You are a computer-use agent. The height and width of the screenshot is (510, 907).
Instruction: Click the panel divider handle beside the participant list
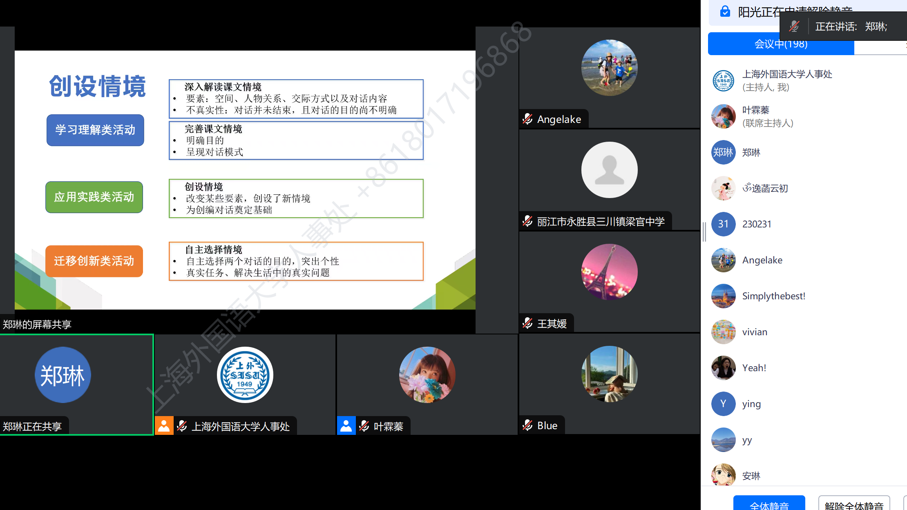704,232
